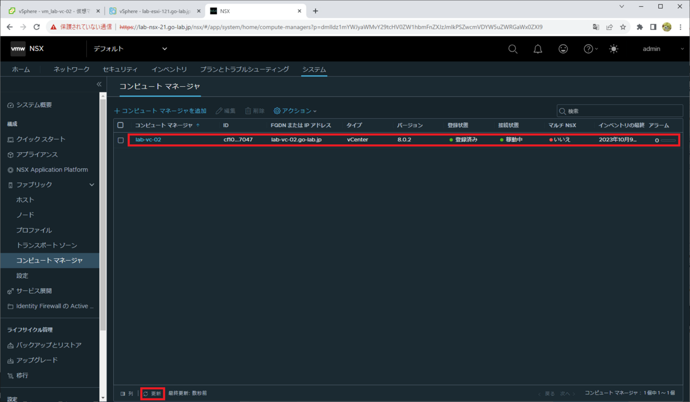This screenshot has width=690, height=402.
Task: Open ノード under ファブリック
Action: click(x=25, y=215)
